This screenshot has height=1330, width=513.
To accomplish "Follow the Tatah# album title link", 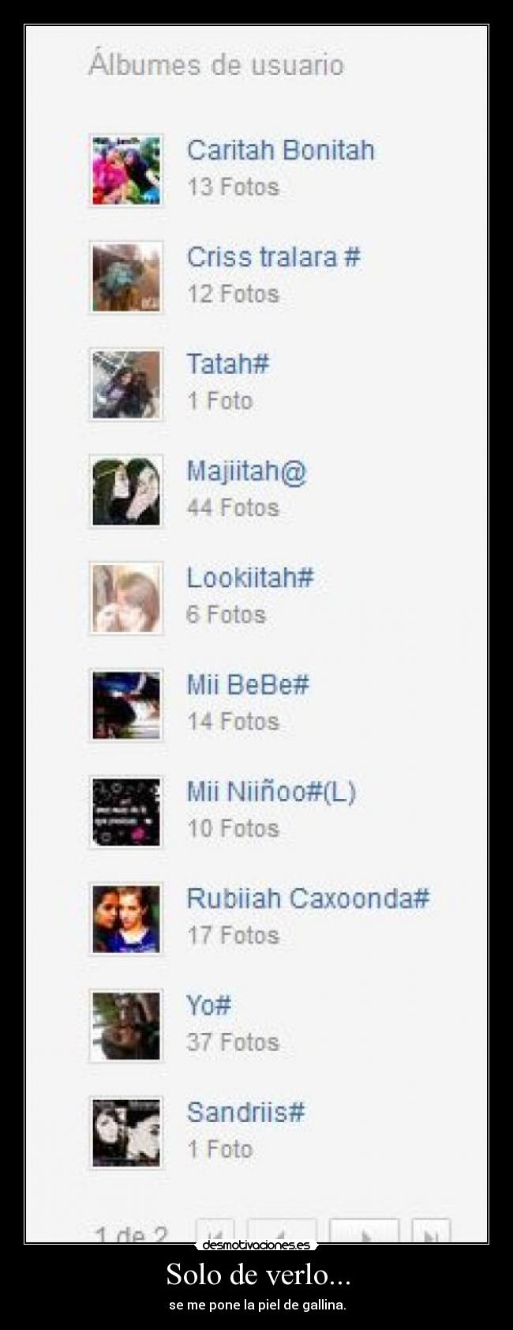I will coord(227,364).
